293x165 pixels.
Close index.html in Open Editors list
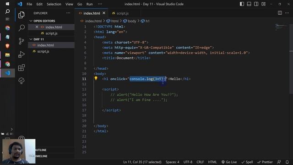37,27
